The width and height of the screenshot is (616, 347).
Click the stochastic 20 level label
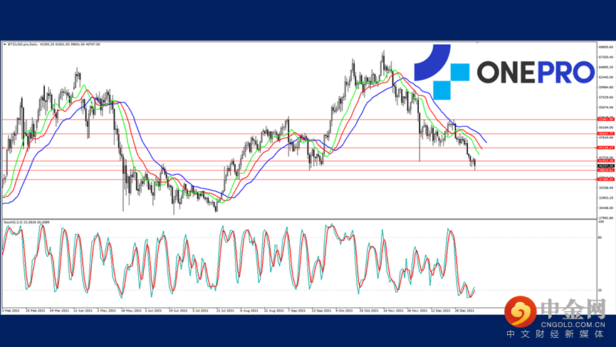coord(600,290)
